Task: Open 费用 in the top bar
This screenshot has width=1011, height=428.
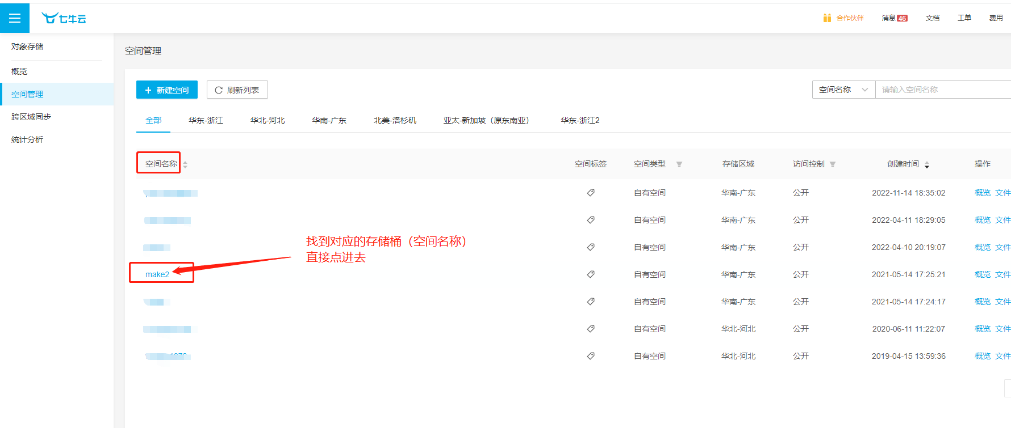Action: point(996,18)
